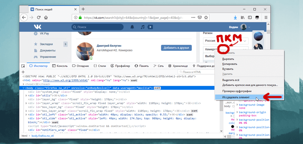Expand the div id stl_left node

[26, 114]
